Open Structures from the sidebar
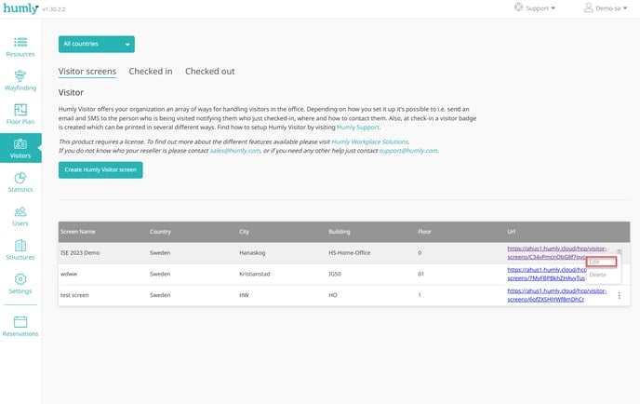 (20, 250)
